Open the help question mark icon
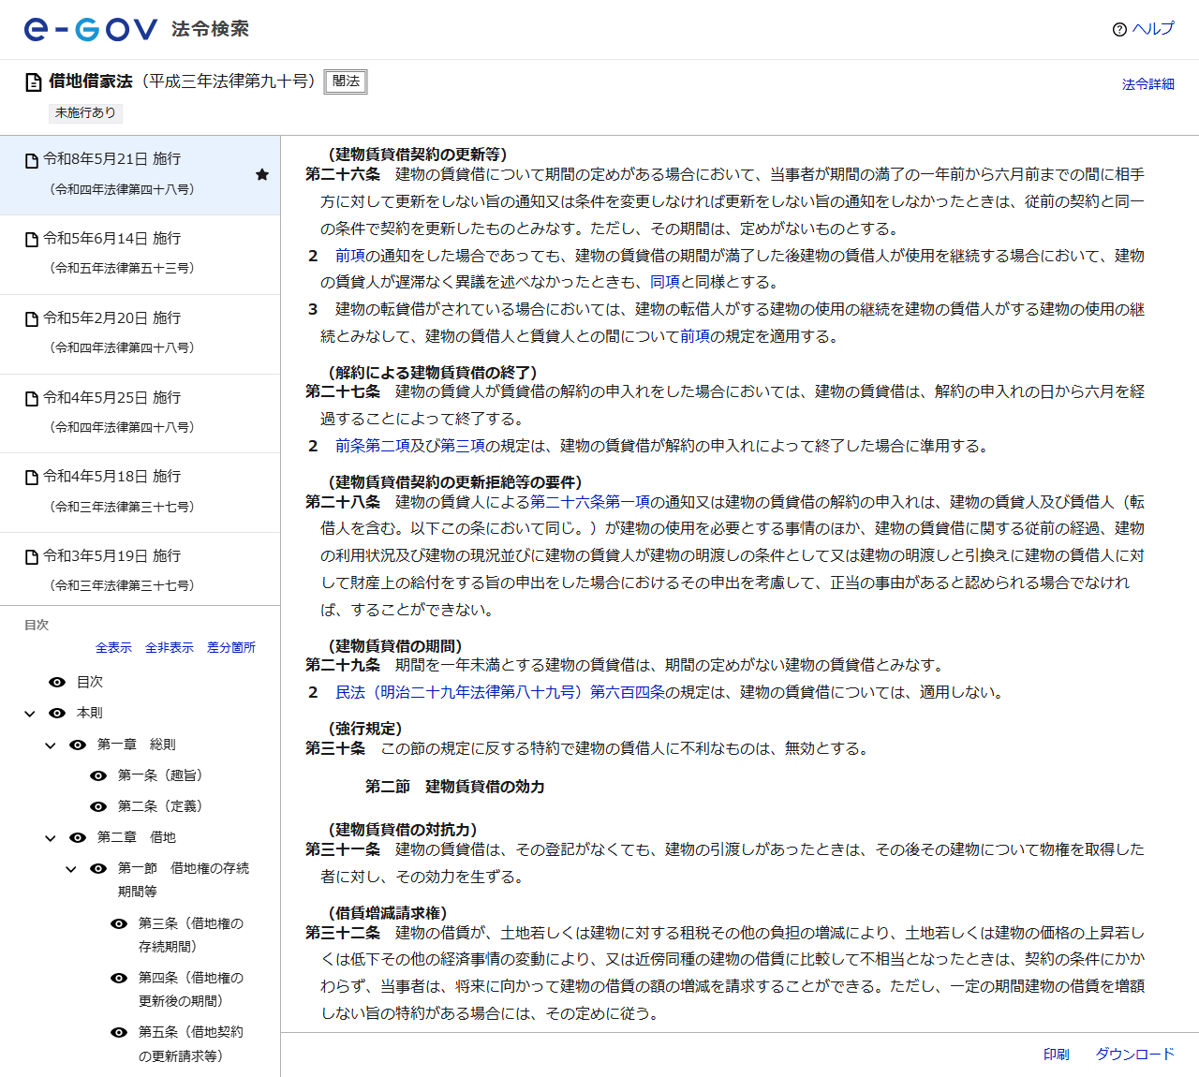Viewport: 1199px width, 1077px height. [1119, 30]
